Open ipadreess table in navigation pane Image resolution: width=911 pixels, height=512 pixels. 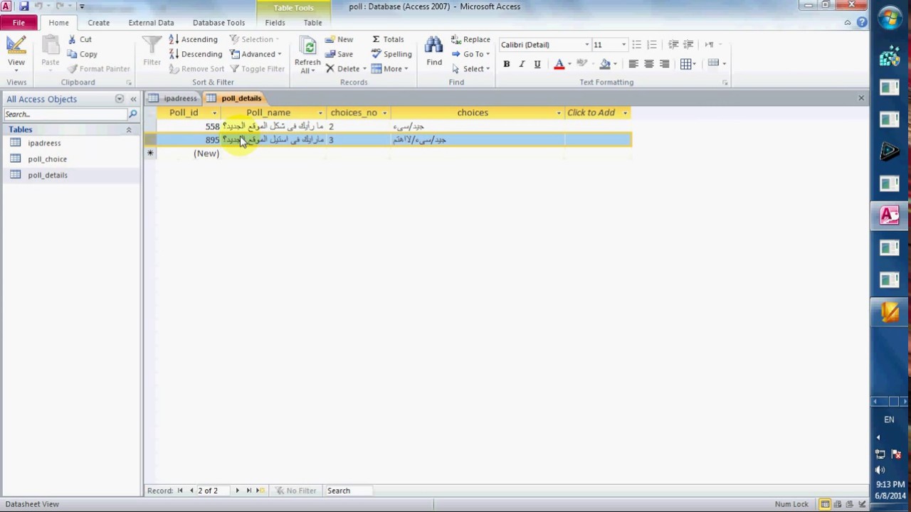click(44, 143)
